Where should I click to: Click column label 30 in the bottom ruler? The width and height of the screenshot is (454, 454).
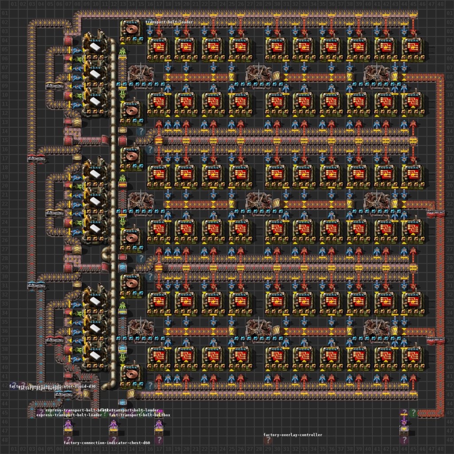277,450
